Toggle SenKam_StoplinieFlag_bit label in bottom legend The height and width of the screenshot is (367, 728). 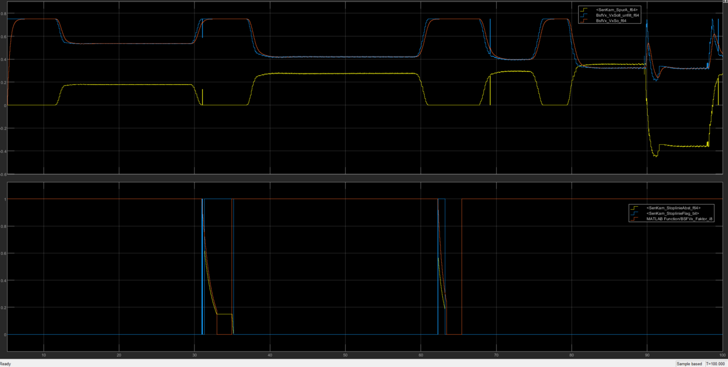672,213
